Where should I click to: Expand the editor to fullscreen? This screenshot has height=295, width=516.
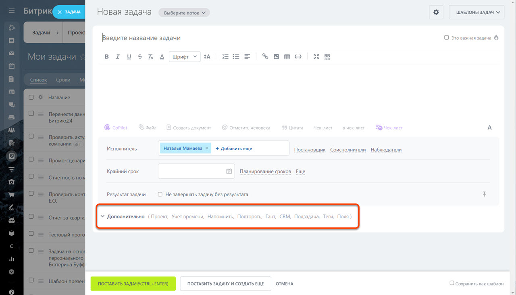316,56
